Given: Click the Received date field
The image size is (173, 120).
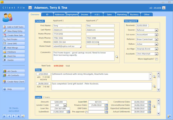Looking at the screenshot, I should 142,25.
